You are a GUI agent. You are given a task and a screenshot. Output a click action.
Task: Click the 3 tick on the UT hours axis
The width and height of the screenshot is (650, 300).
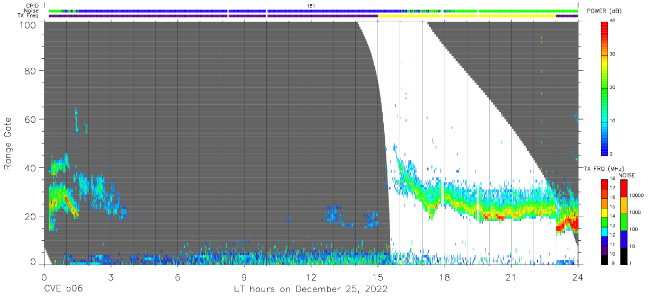[111, 277]
